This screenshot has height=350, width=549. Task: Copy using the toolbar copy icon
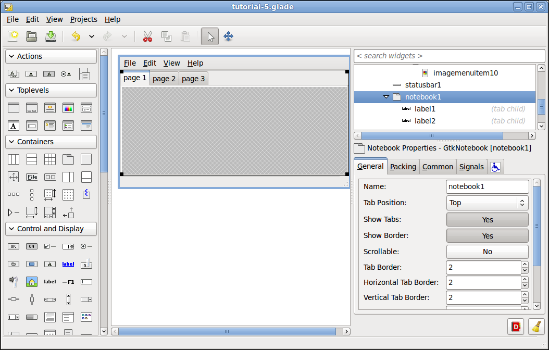pos(166,36)
